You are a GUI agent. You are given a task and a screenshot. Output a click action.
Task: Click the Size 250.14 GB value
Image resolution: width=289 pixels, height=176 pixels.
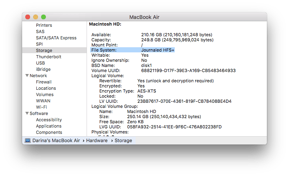pyautogui.click(x=164, y=117)
